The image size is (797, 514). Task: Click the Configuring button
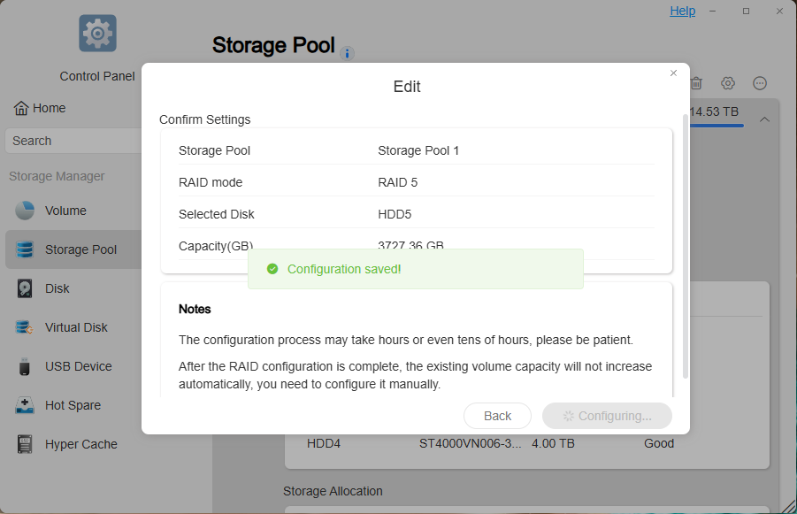[607, 416]
